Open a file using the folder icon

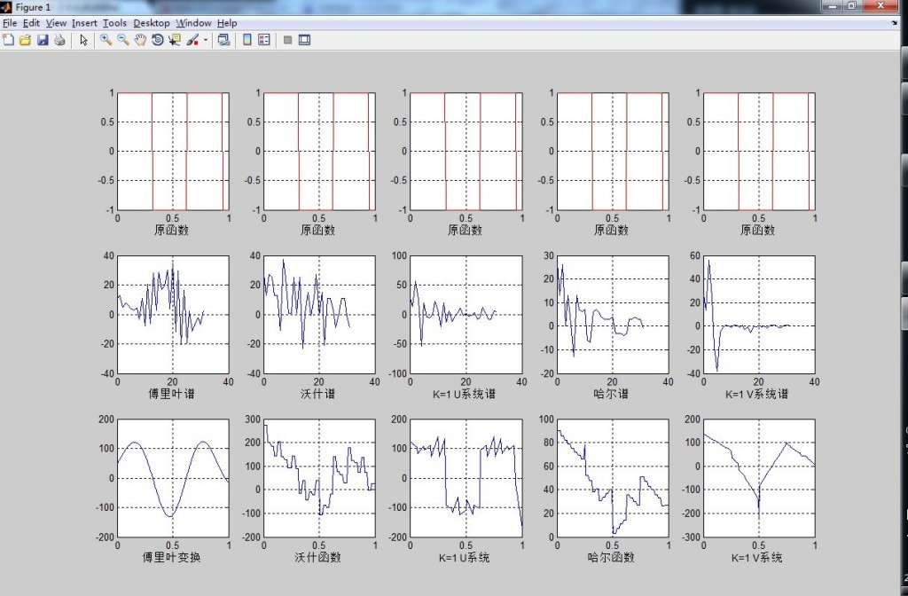[x=25, y=40]
